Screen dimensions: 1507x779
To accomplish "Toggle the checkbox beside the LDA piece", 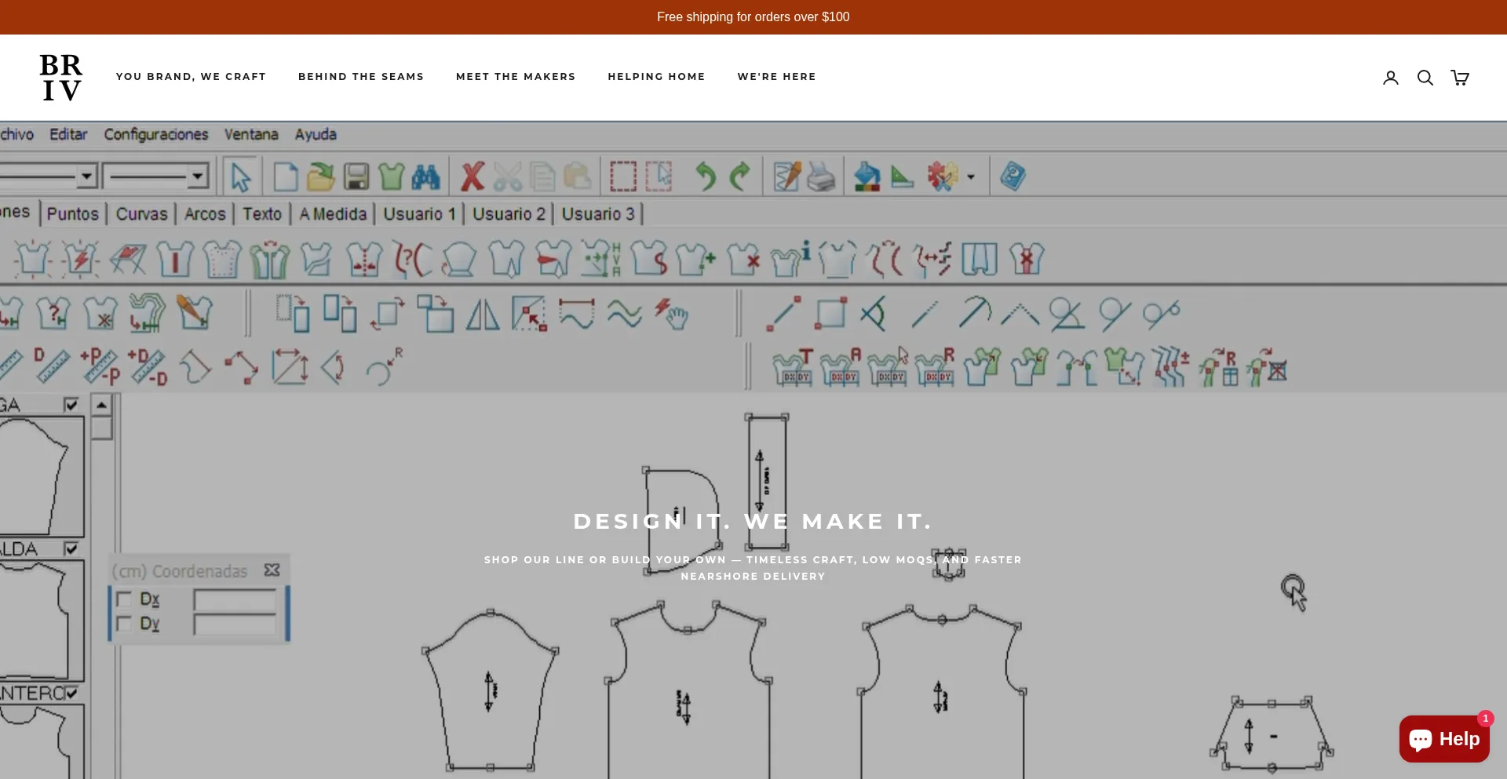I will click(x=71, y=548).
